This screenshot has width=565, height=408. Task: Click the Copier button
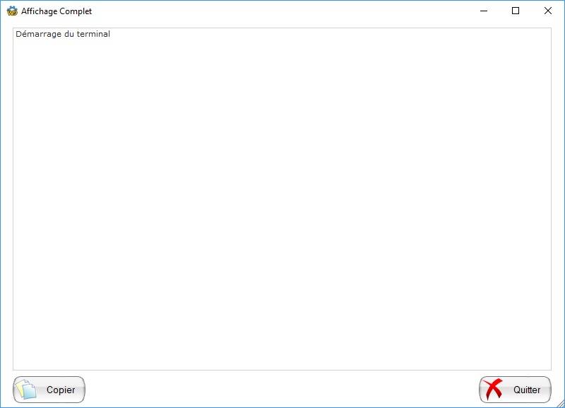coord(49,390)
